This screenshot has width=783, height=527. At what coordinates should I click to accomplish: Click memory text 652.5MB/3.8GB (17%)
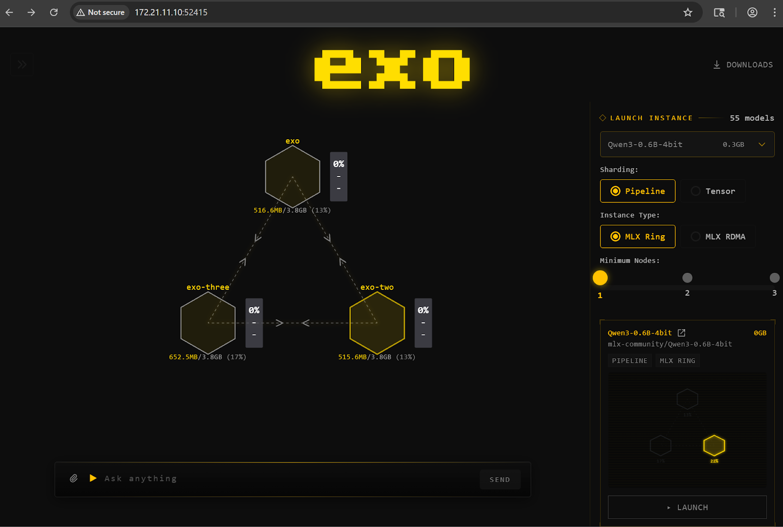tap(207, 357)
